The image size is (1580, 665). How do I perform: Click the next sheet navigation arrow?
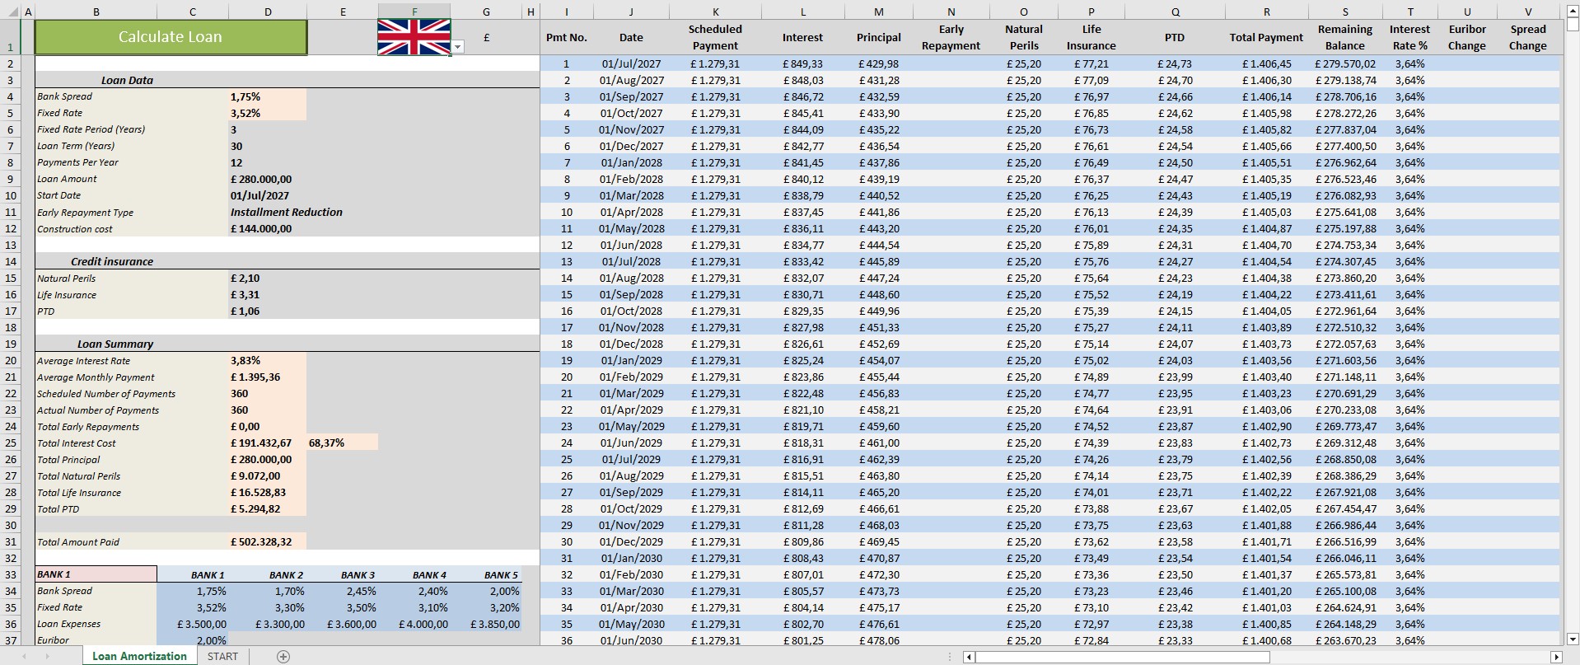[x=47, y=657]
